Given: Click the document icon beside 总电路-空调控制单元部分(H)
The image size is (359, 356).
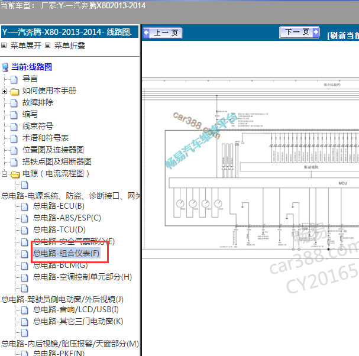Looking at the screenshot, I should pos(25,278).
